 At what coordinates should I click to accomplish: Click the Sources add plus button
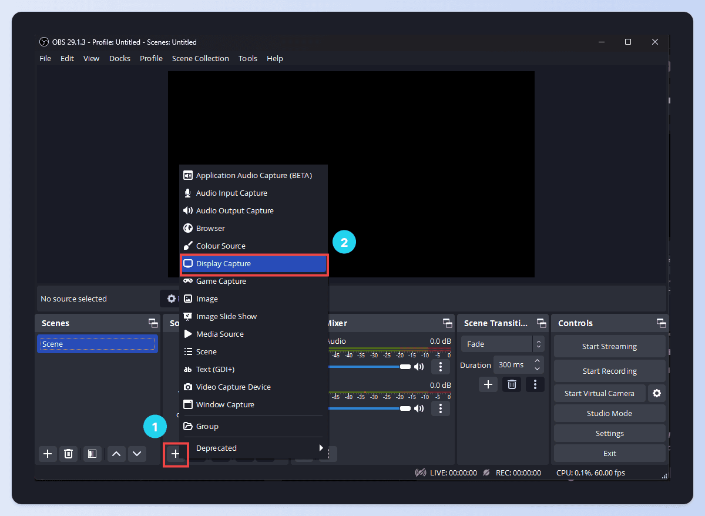pyautogui.click(x=176, y=454)
